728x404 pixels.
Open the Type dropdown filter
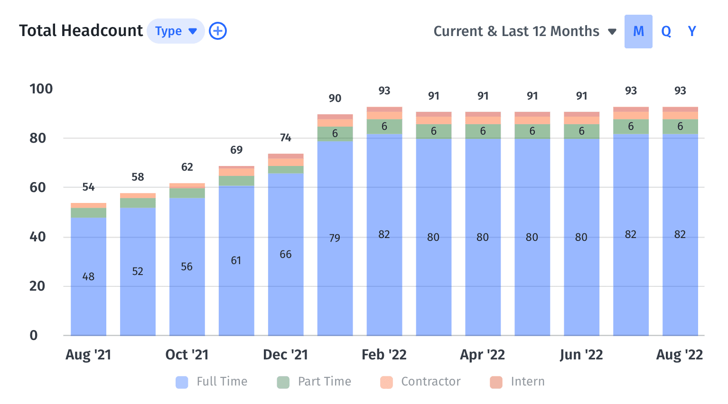click(x=176, y=31)
